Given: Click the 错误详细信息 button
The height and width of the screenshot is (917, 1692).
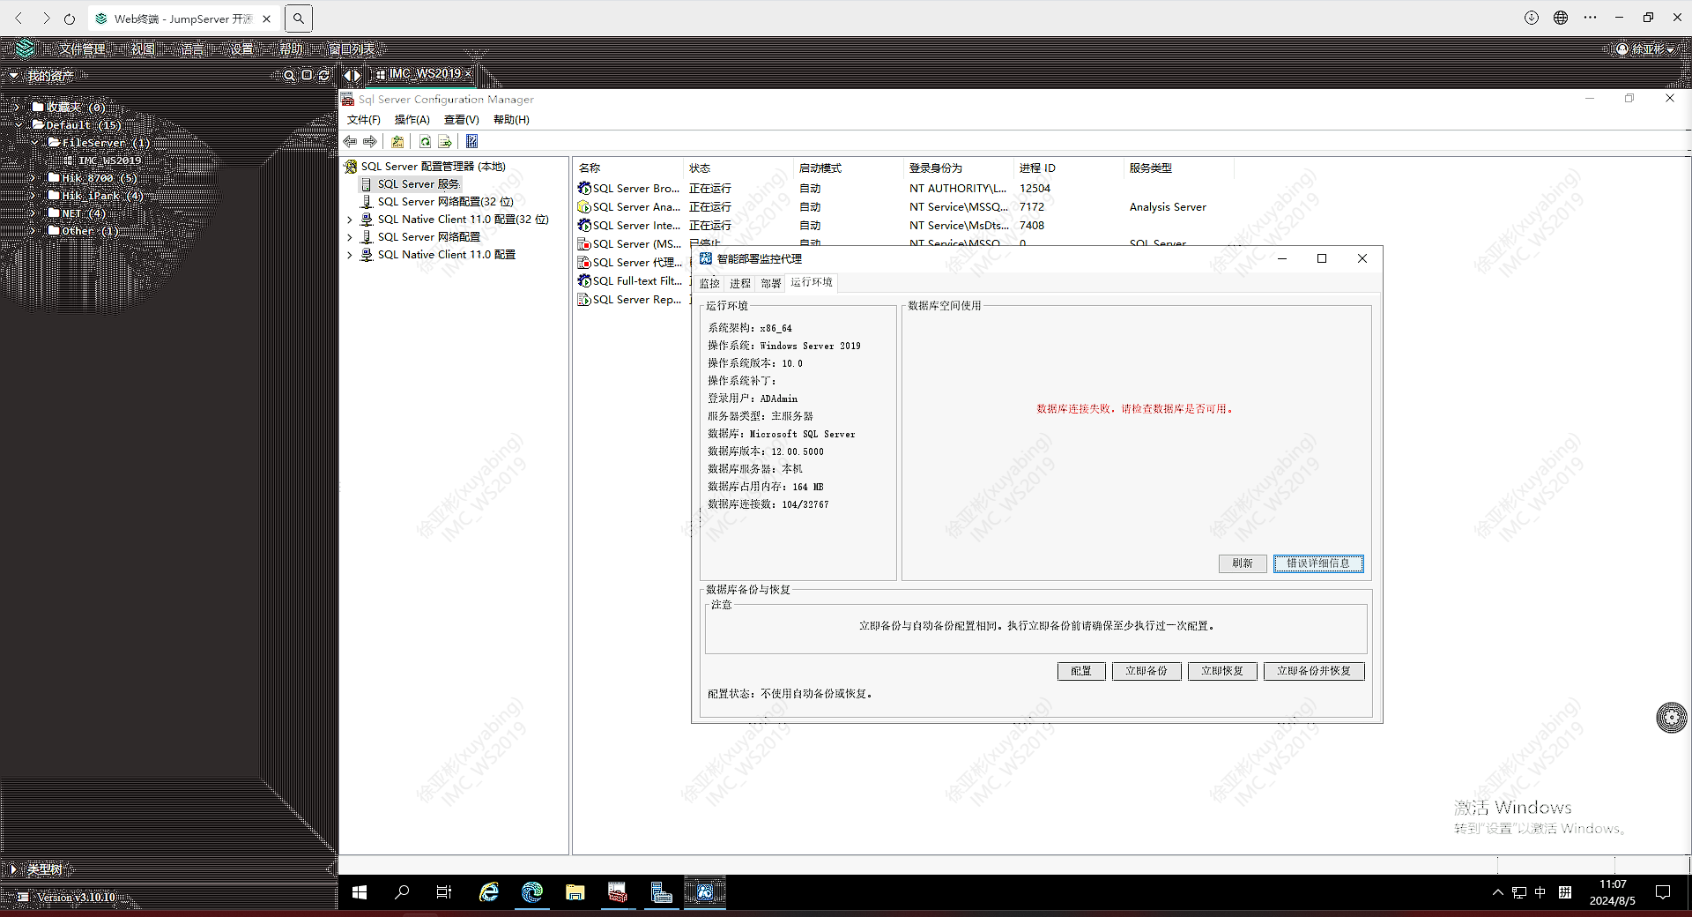Looking at the screenshot, I should pos(1317,563).
